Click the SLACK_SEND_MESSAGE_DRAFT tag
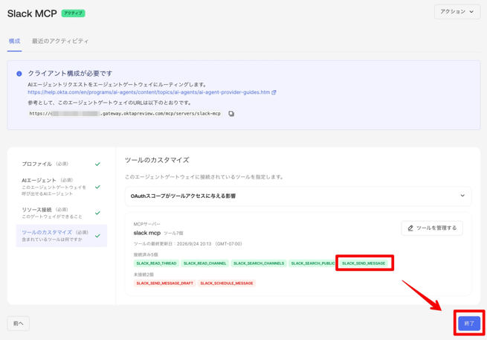 164,283
